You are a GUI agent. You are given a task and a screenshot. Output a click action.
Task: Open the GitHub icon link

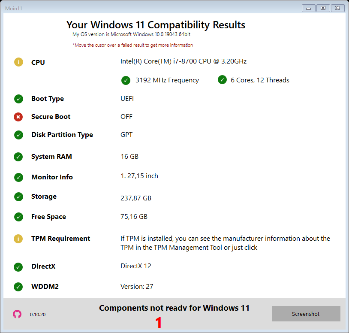point(17,314)
